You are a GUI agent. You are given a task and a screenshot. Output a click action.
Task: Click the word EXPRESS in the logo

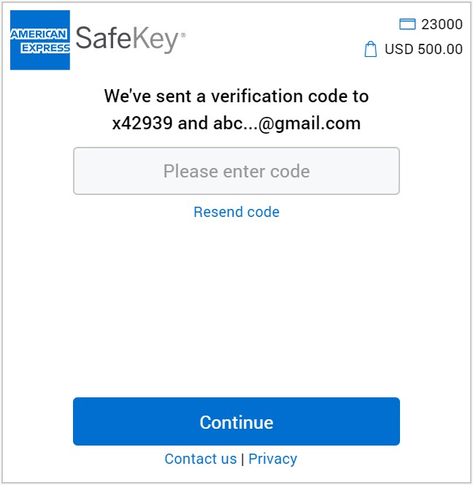pyautogui.click(x=45, y=48)
